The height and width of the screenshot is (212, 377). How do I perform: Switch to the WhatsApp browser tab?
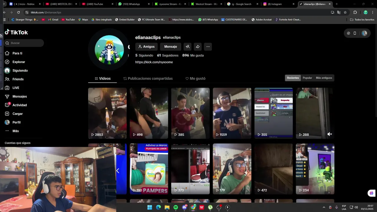[x=134, y=4]
